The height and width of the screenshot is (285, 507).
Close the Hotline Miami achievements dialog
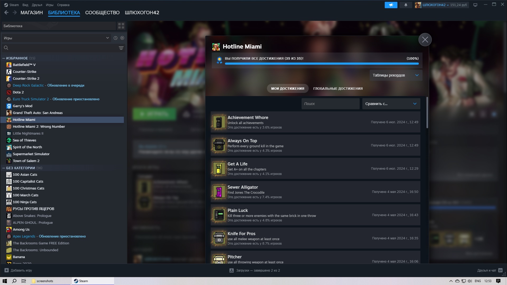425,40
